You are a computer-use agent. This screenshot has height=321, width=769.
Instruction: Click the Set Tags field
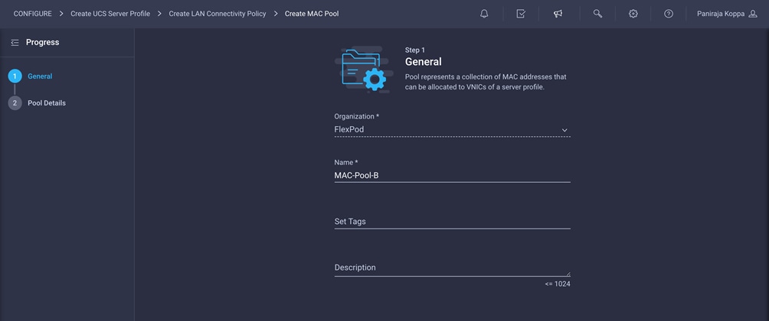[x=452, y=222]
